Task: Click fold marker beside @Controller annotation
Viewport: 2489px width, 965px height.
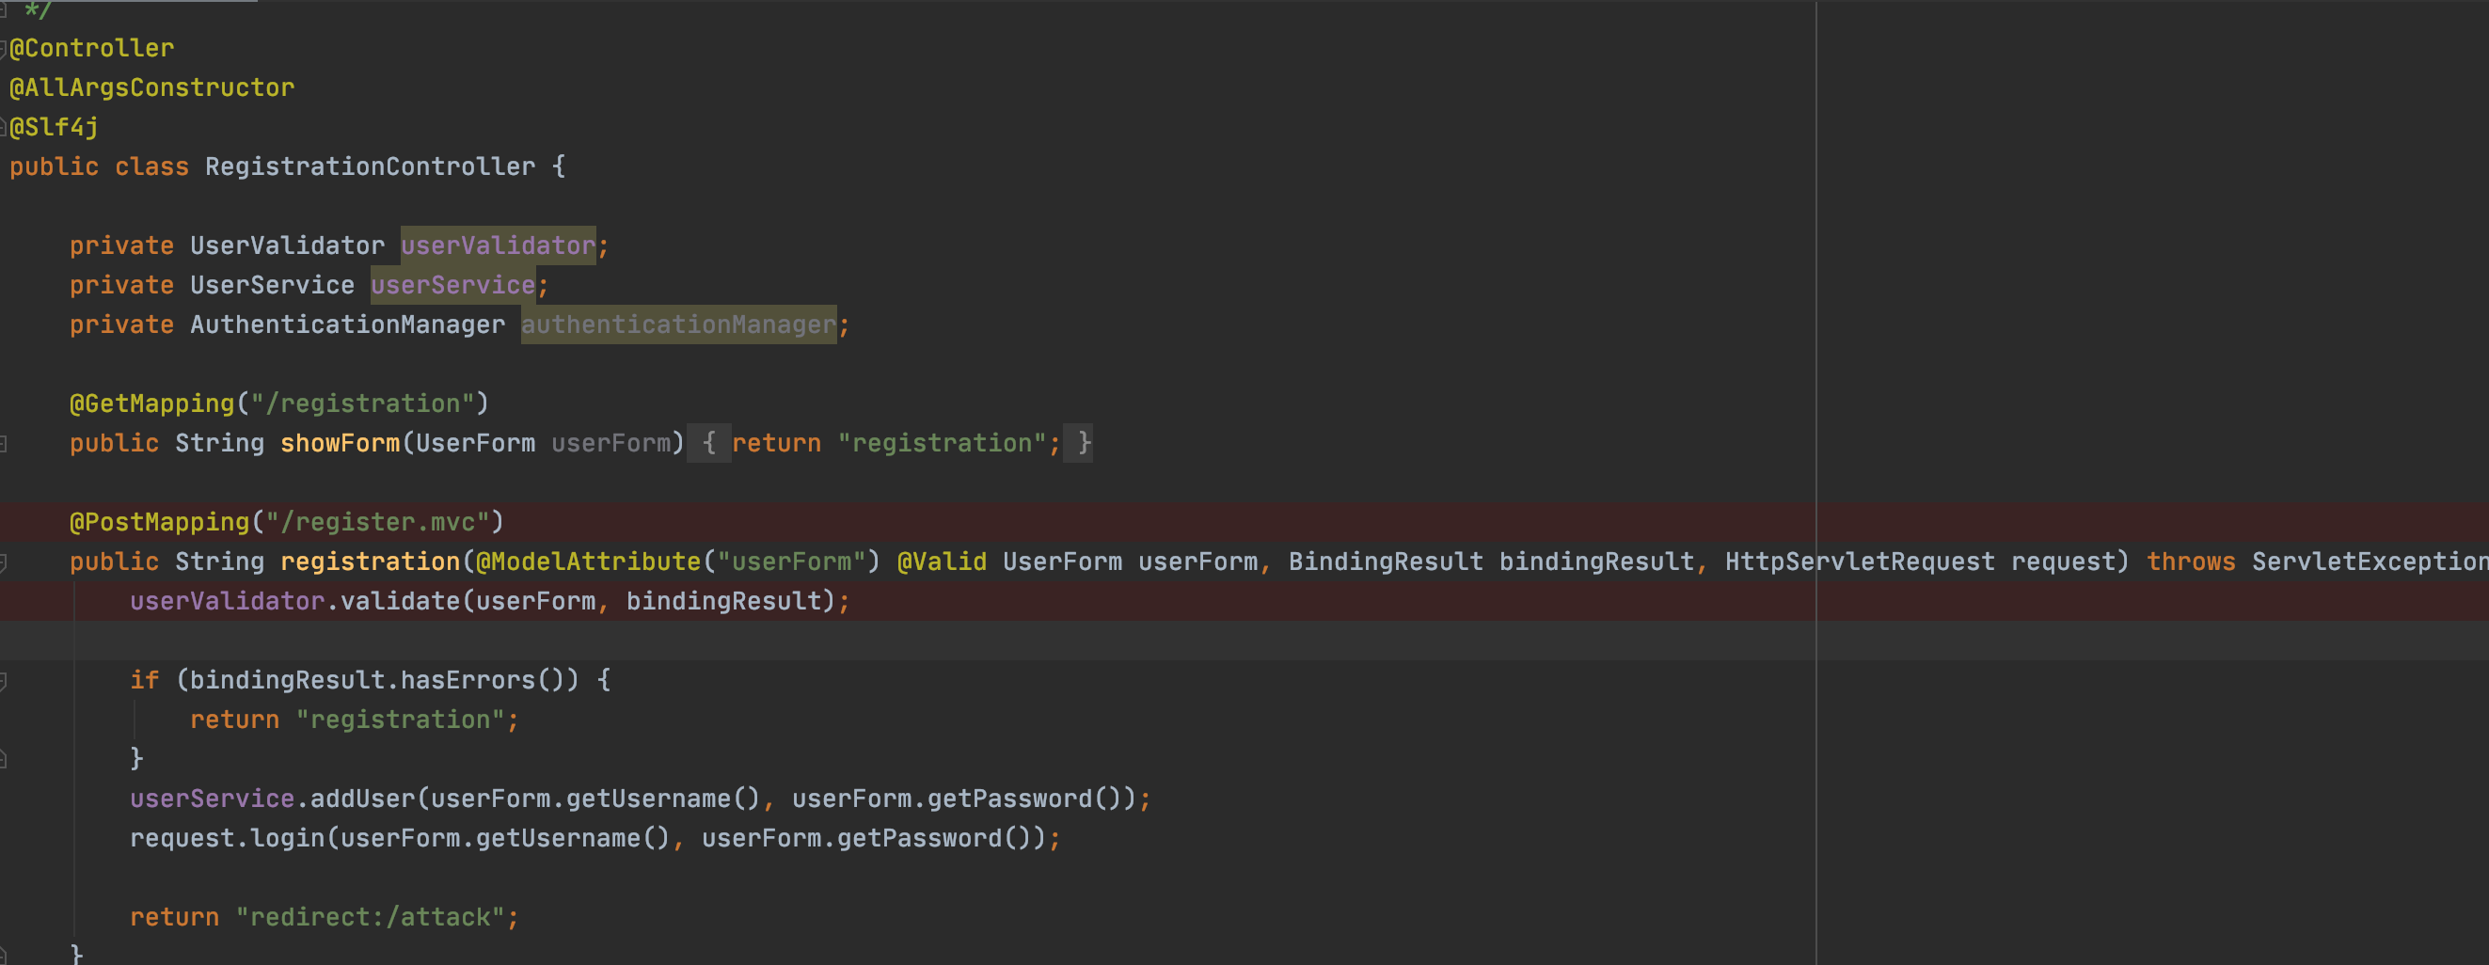Action: pyautogui.click(x=4, y=48)
